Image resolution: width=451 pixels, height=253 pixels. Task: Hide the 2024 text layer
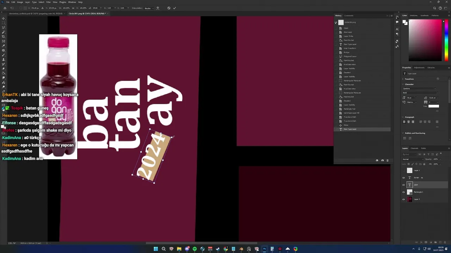[404, 185]
